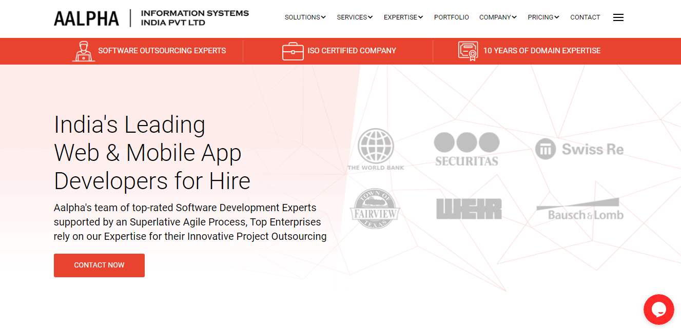Expand the Services dropdown menu
Viewport: 681px width, 329px height.
pyautogui.click(x=355, y=17)
